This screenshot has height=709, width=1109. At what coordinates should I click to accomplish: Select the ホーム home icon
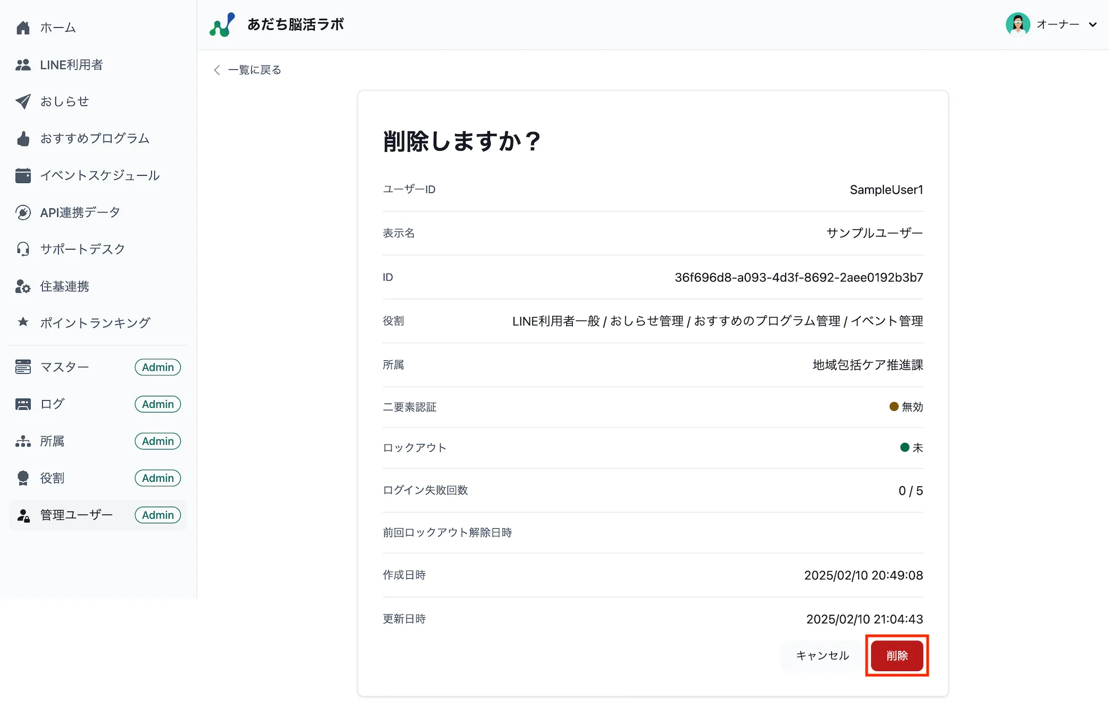[23, 27]
